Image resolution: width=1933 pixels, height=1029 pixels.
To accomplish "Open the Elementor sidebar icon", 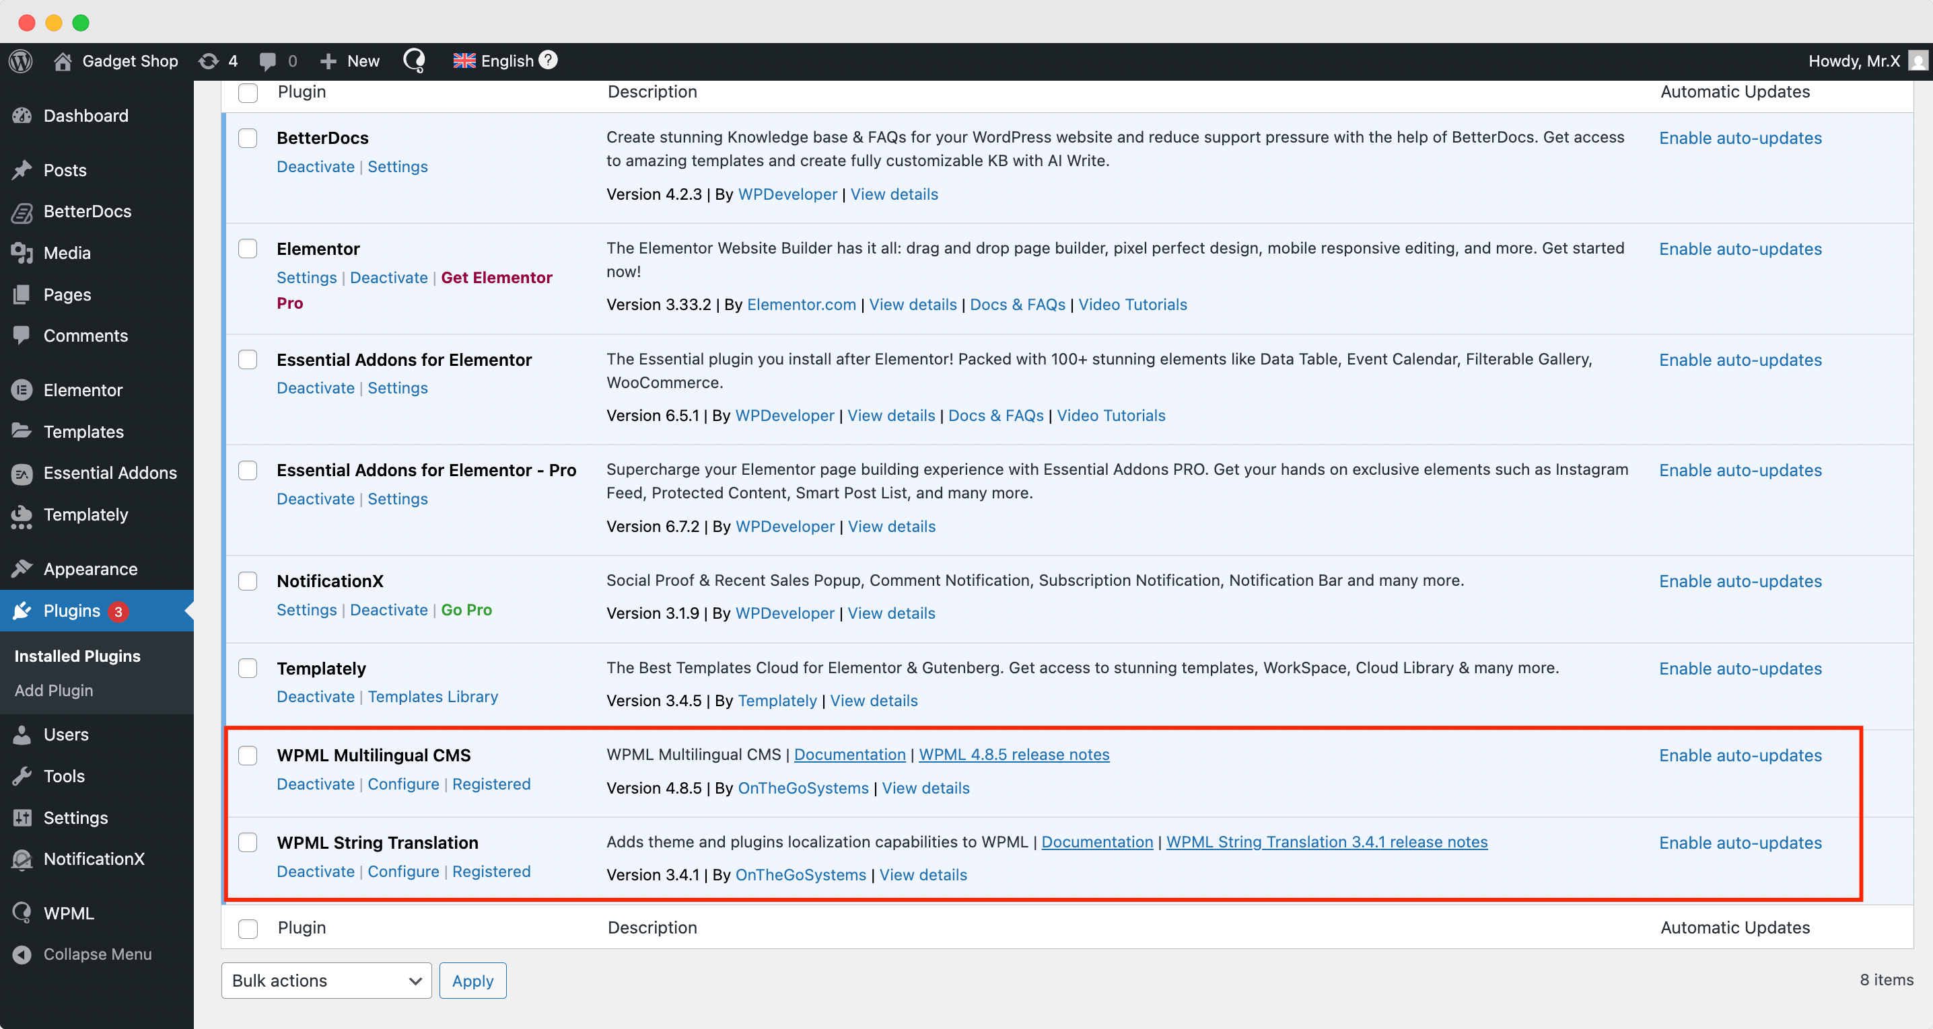I will coord(21,390).
